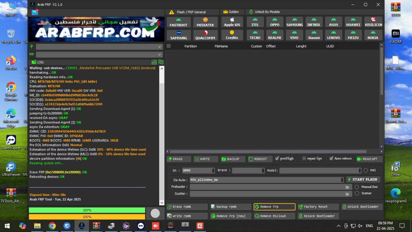Click the Remove Micloud button
The width and height of the screenshot is (412, 232).
pos(275,216)
